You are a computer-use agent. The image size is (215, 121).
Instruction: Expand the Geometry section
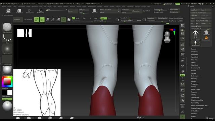(x=194, y=52)
